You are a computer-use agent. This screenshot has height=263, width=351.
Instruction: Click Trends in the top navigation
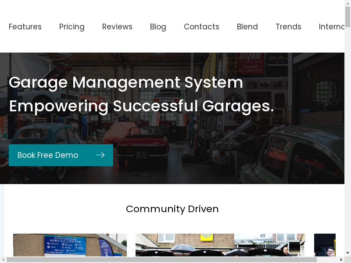[x=288, y=27]
